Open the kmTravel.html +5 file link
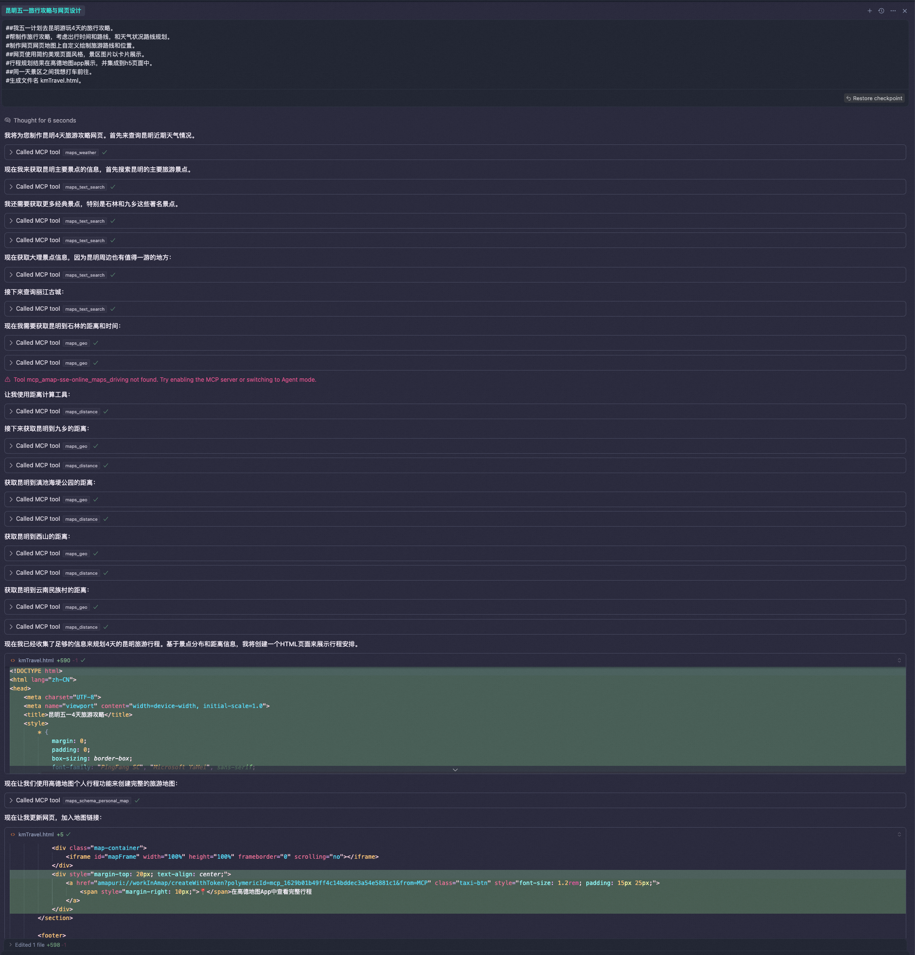915x955 pixels. 36,834
